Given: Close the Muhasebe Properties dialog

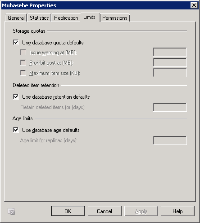Looking at the screenshot, I should 194,5.
